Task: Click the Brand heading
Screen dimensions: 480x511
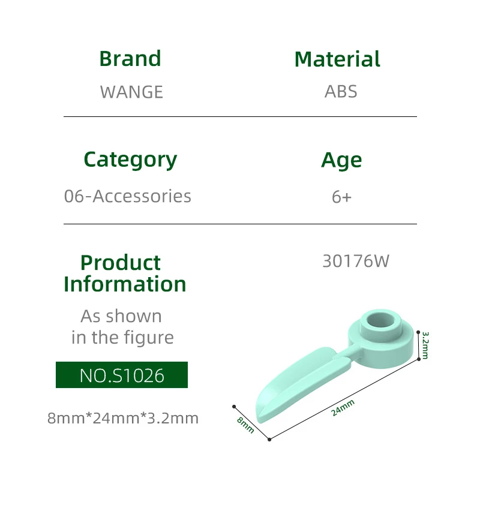Action: click(x=130, y=59)
